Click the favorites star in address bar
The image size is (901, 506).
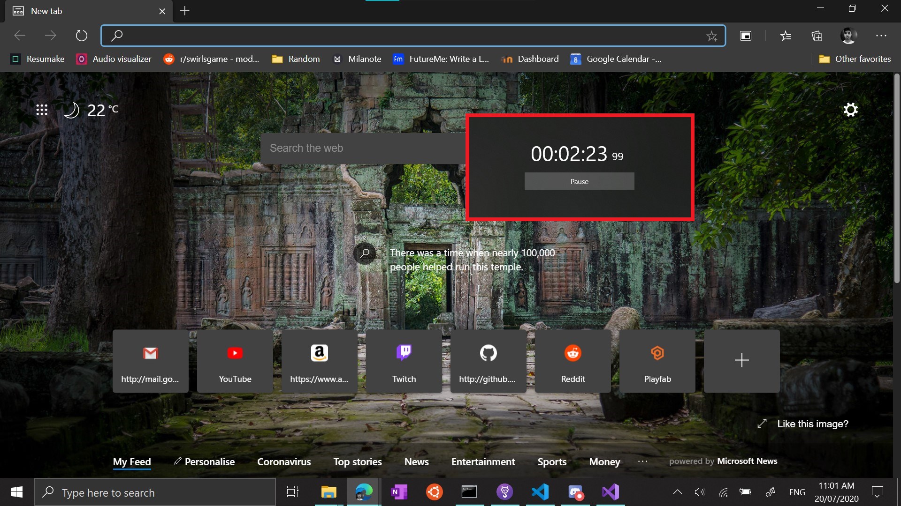tap(711, 36)
